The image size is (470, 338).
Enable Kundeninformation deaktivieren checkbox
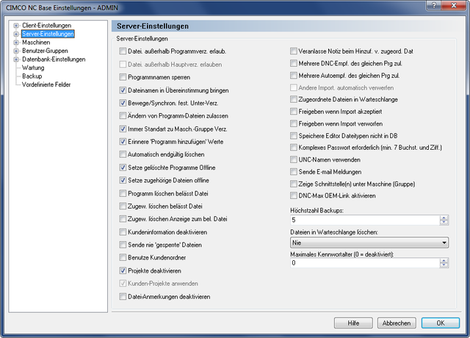(x=123, y=232)
